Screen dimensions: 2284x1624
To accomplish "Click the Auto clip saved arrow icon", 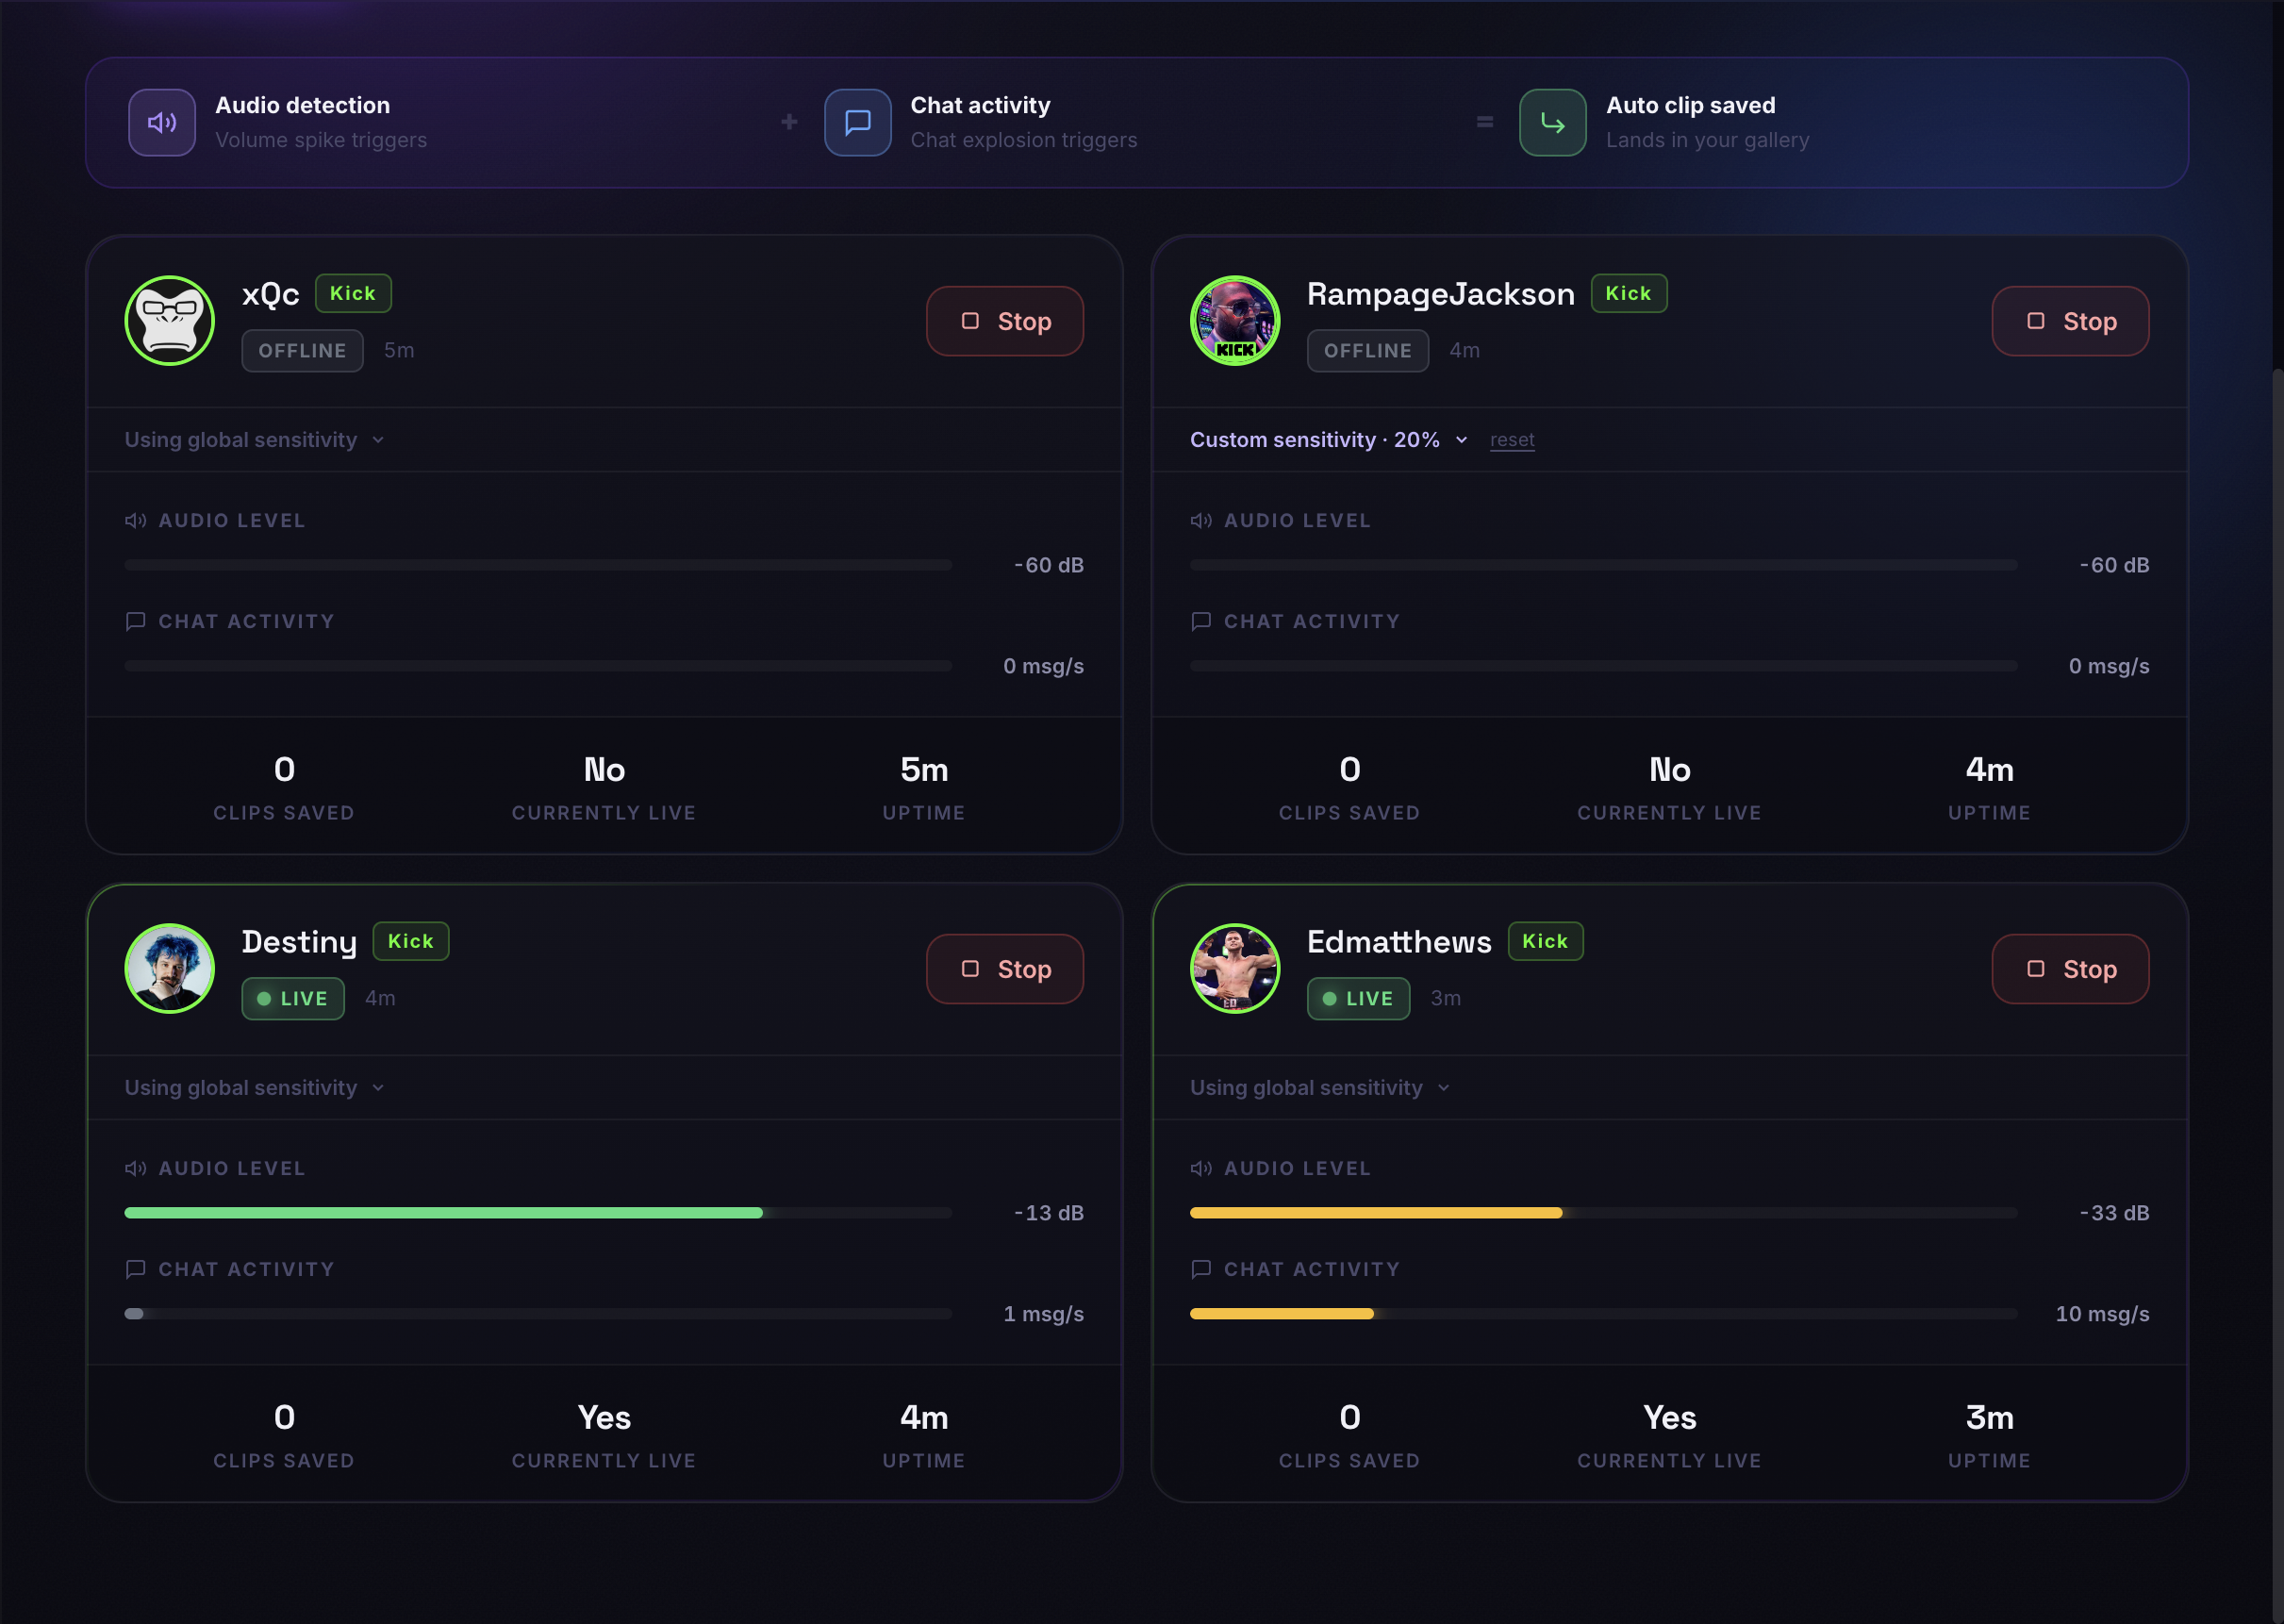I will click(1552, 122).
